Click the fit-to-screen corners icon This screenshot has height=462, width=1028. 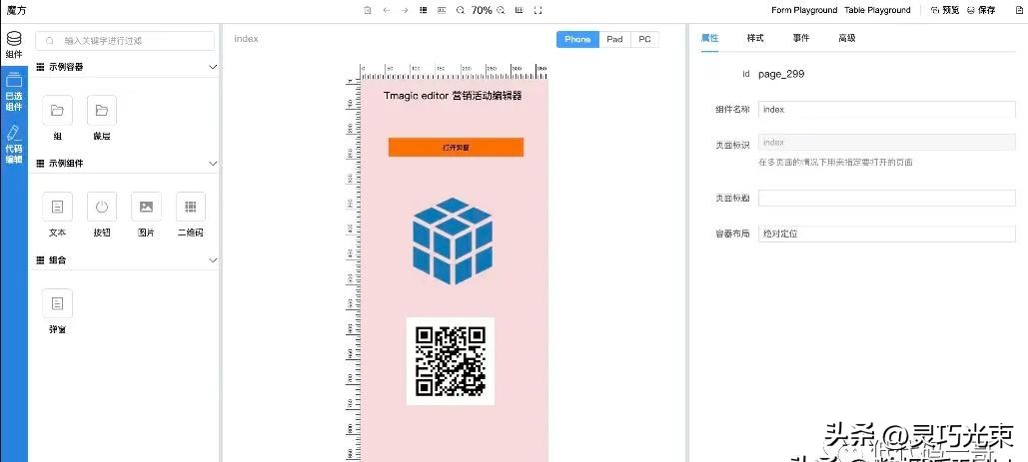[537, 10]
